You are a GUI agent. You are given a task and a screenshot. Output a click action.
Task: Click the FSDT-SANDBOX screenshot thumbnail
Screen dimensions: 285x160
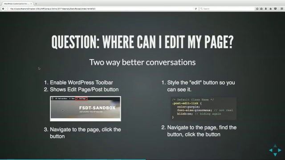point(85,108)
